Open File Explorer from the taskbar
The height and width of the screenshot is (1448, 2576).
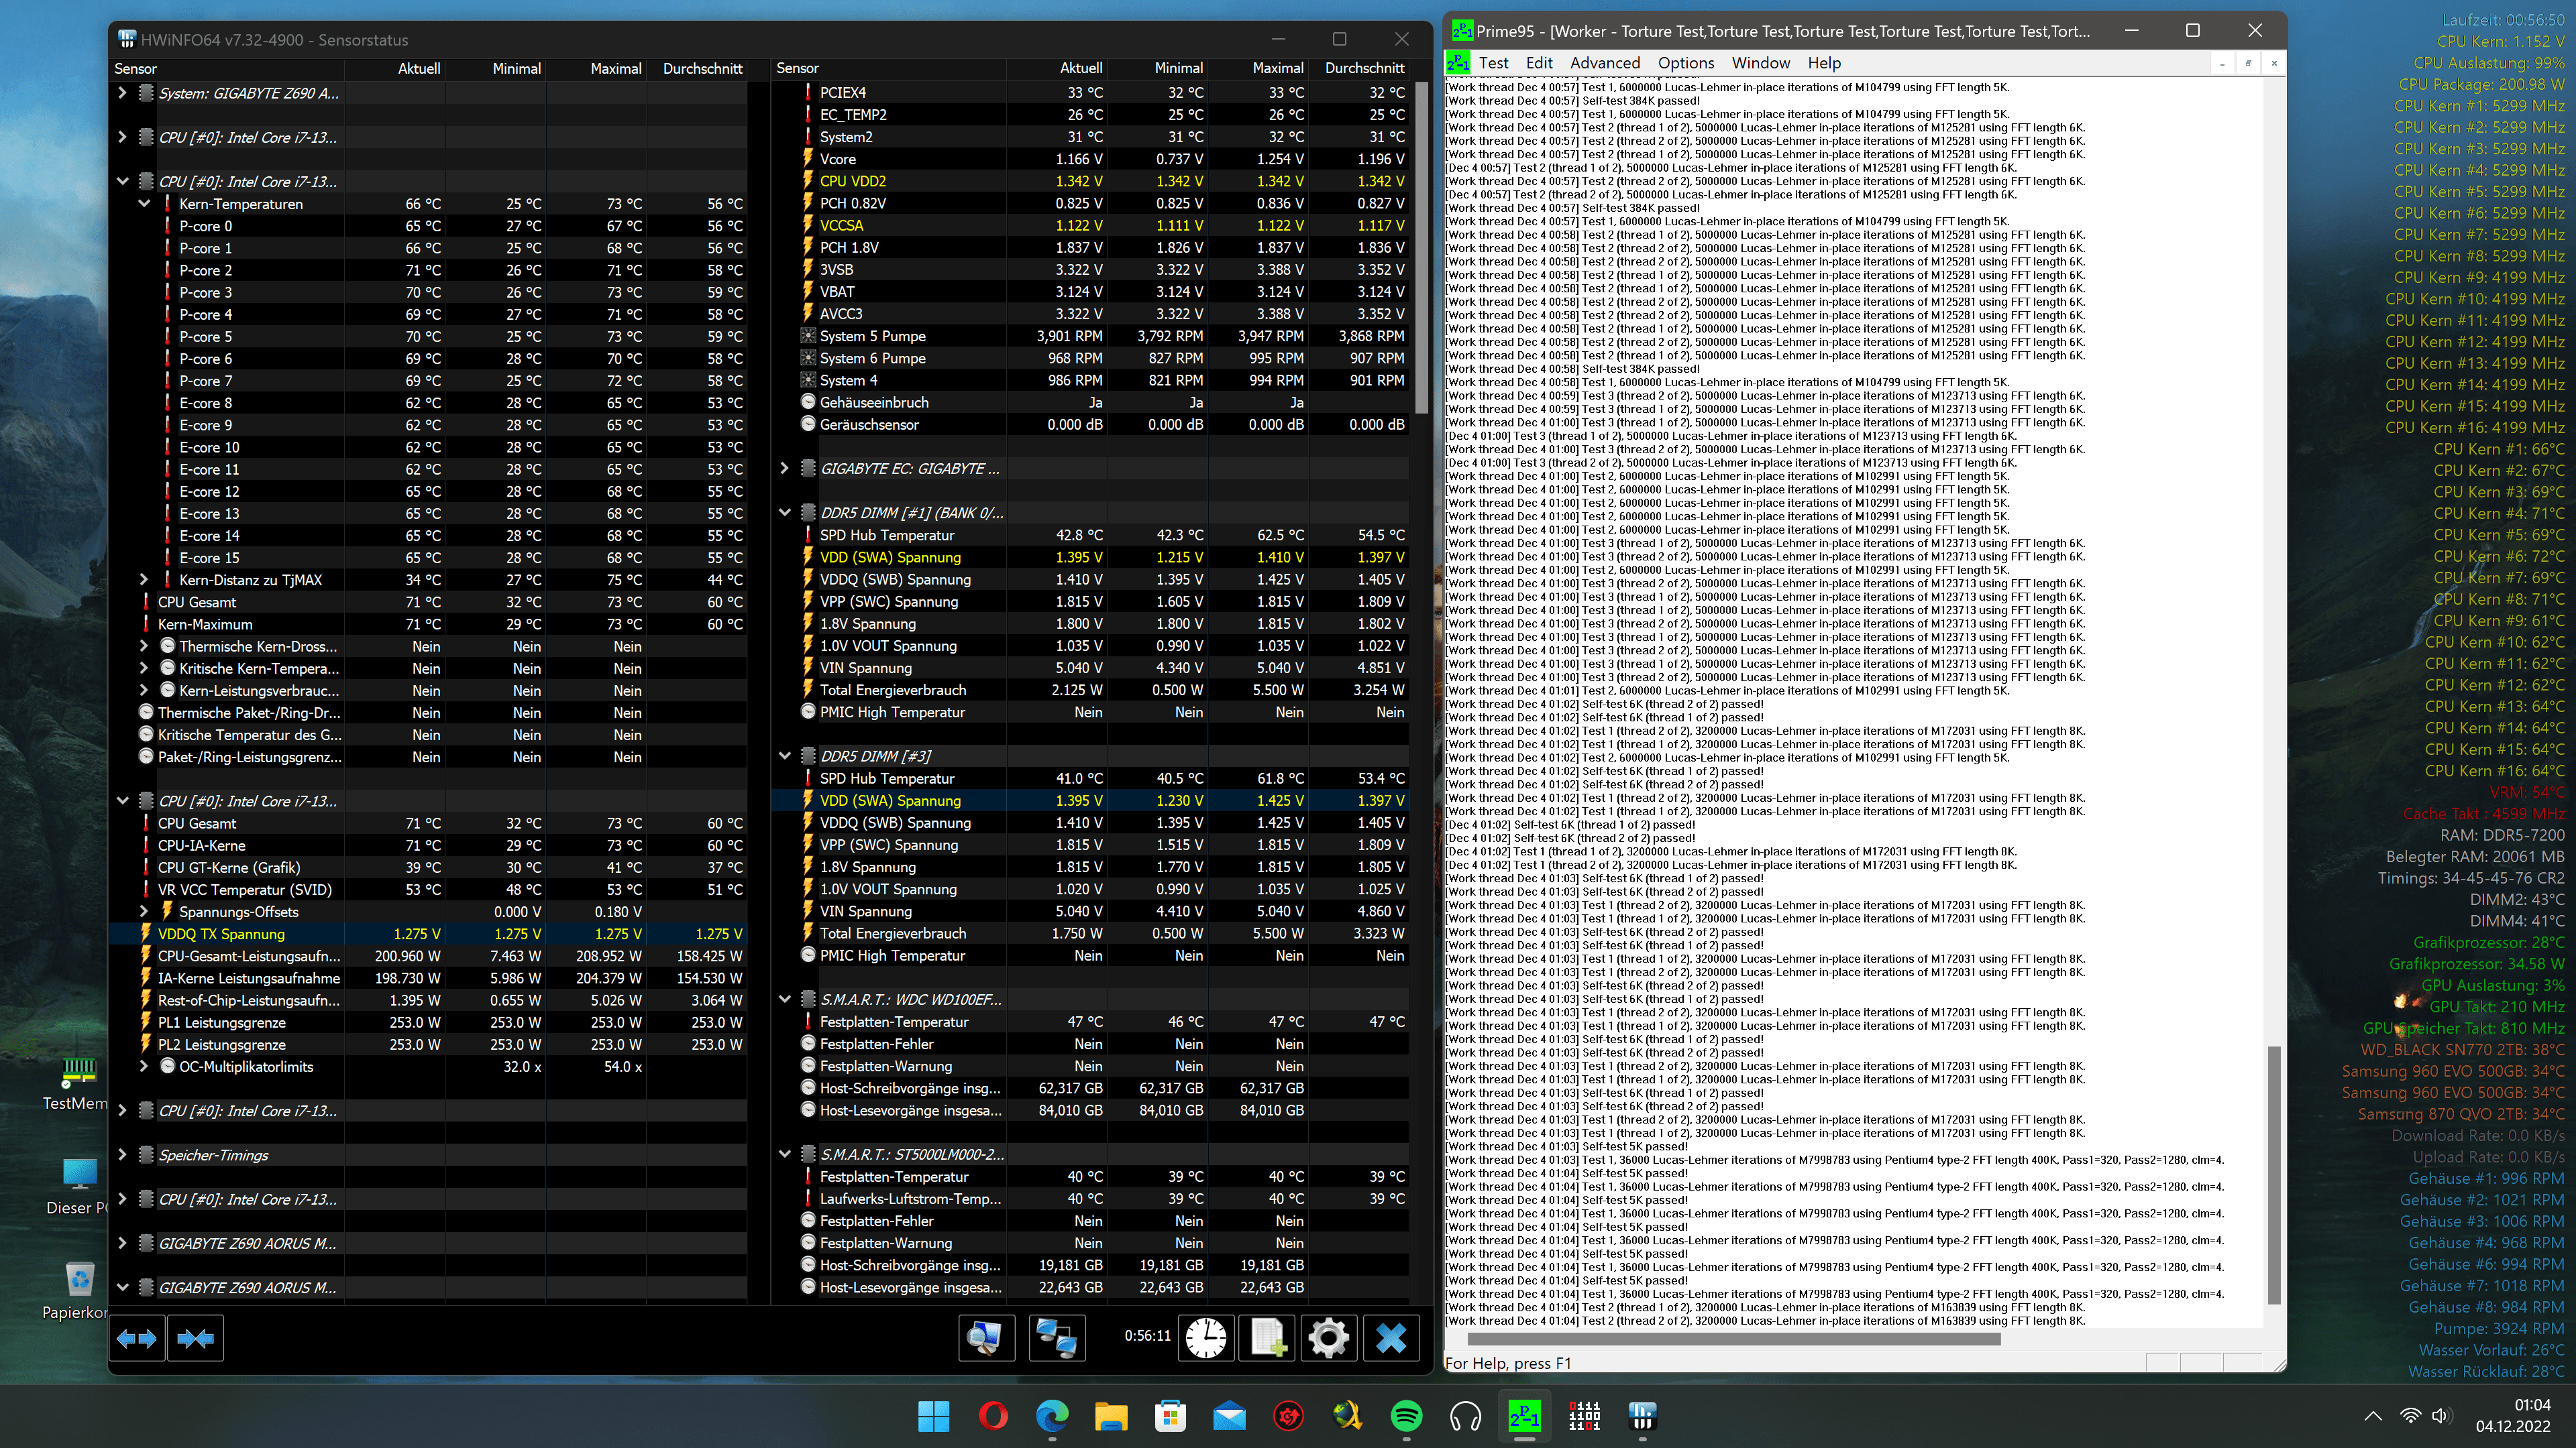pyautogui.click(x=1110, y=1416)
